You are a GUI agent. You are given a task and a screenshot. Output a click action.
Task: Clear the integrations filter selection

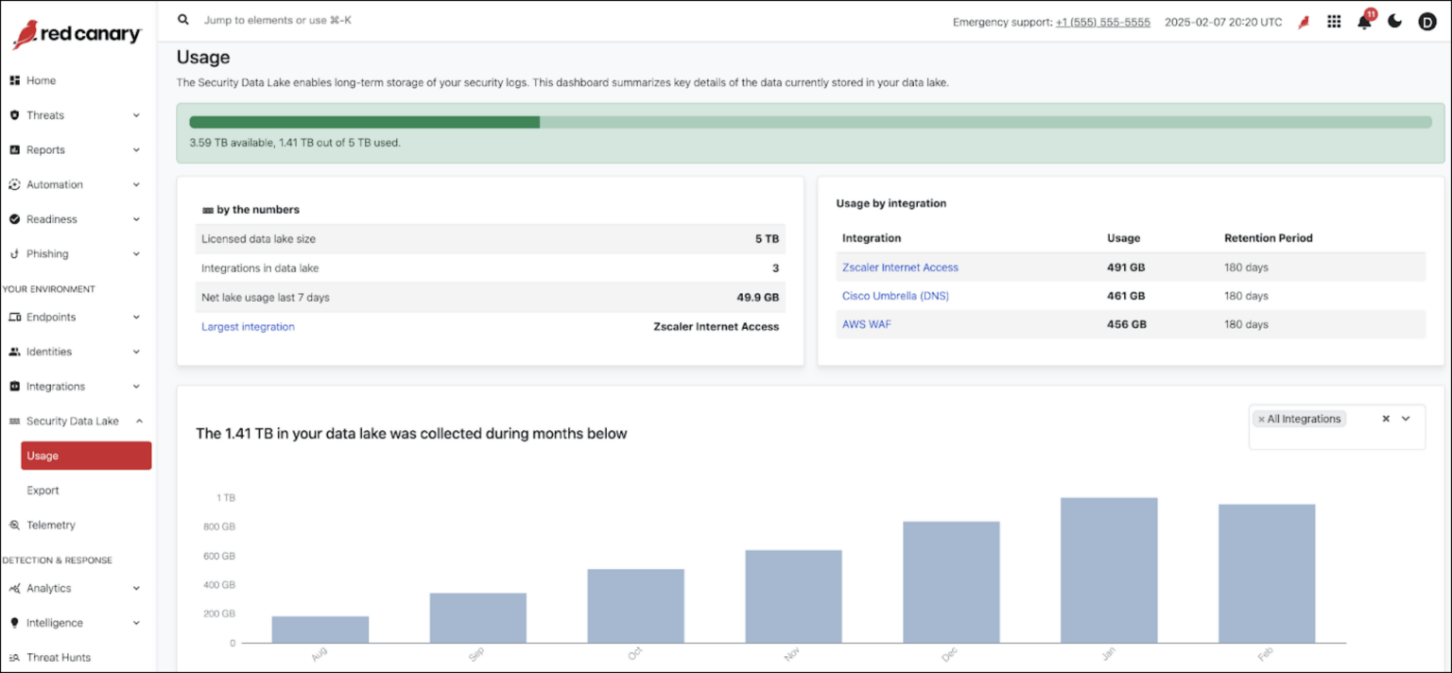(1386, 419)
